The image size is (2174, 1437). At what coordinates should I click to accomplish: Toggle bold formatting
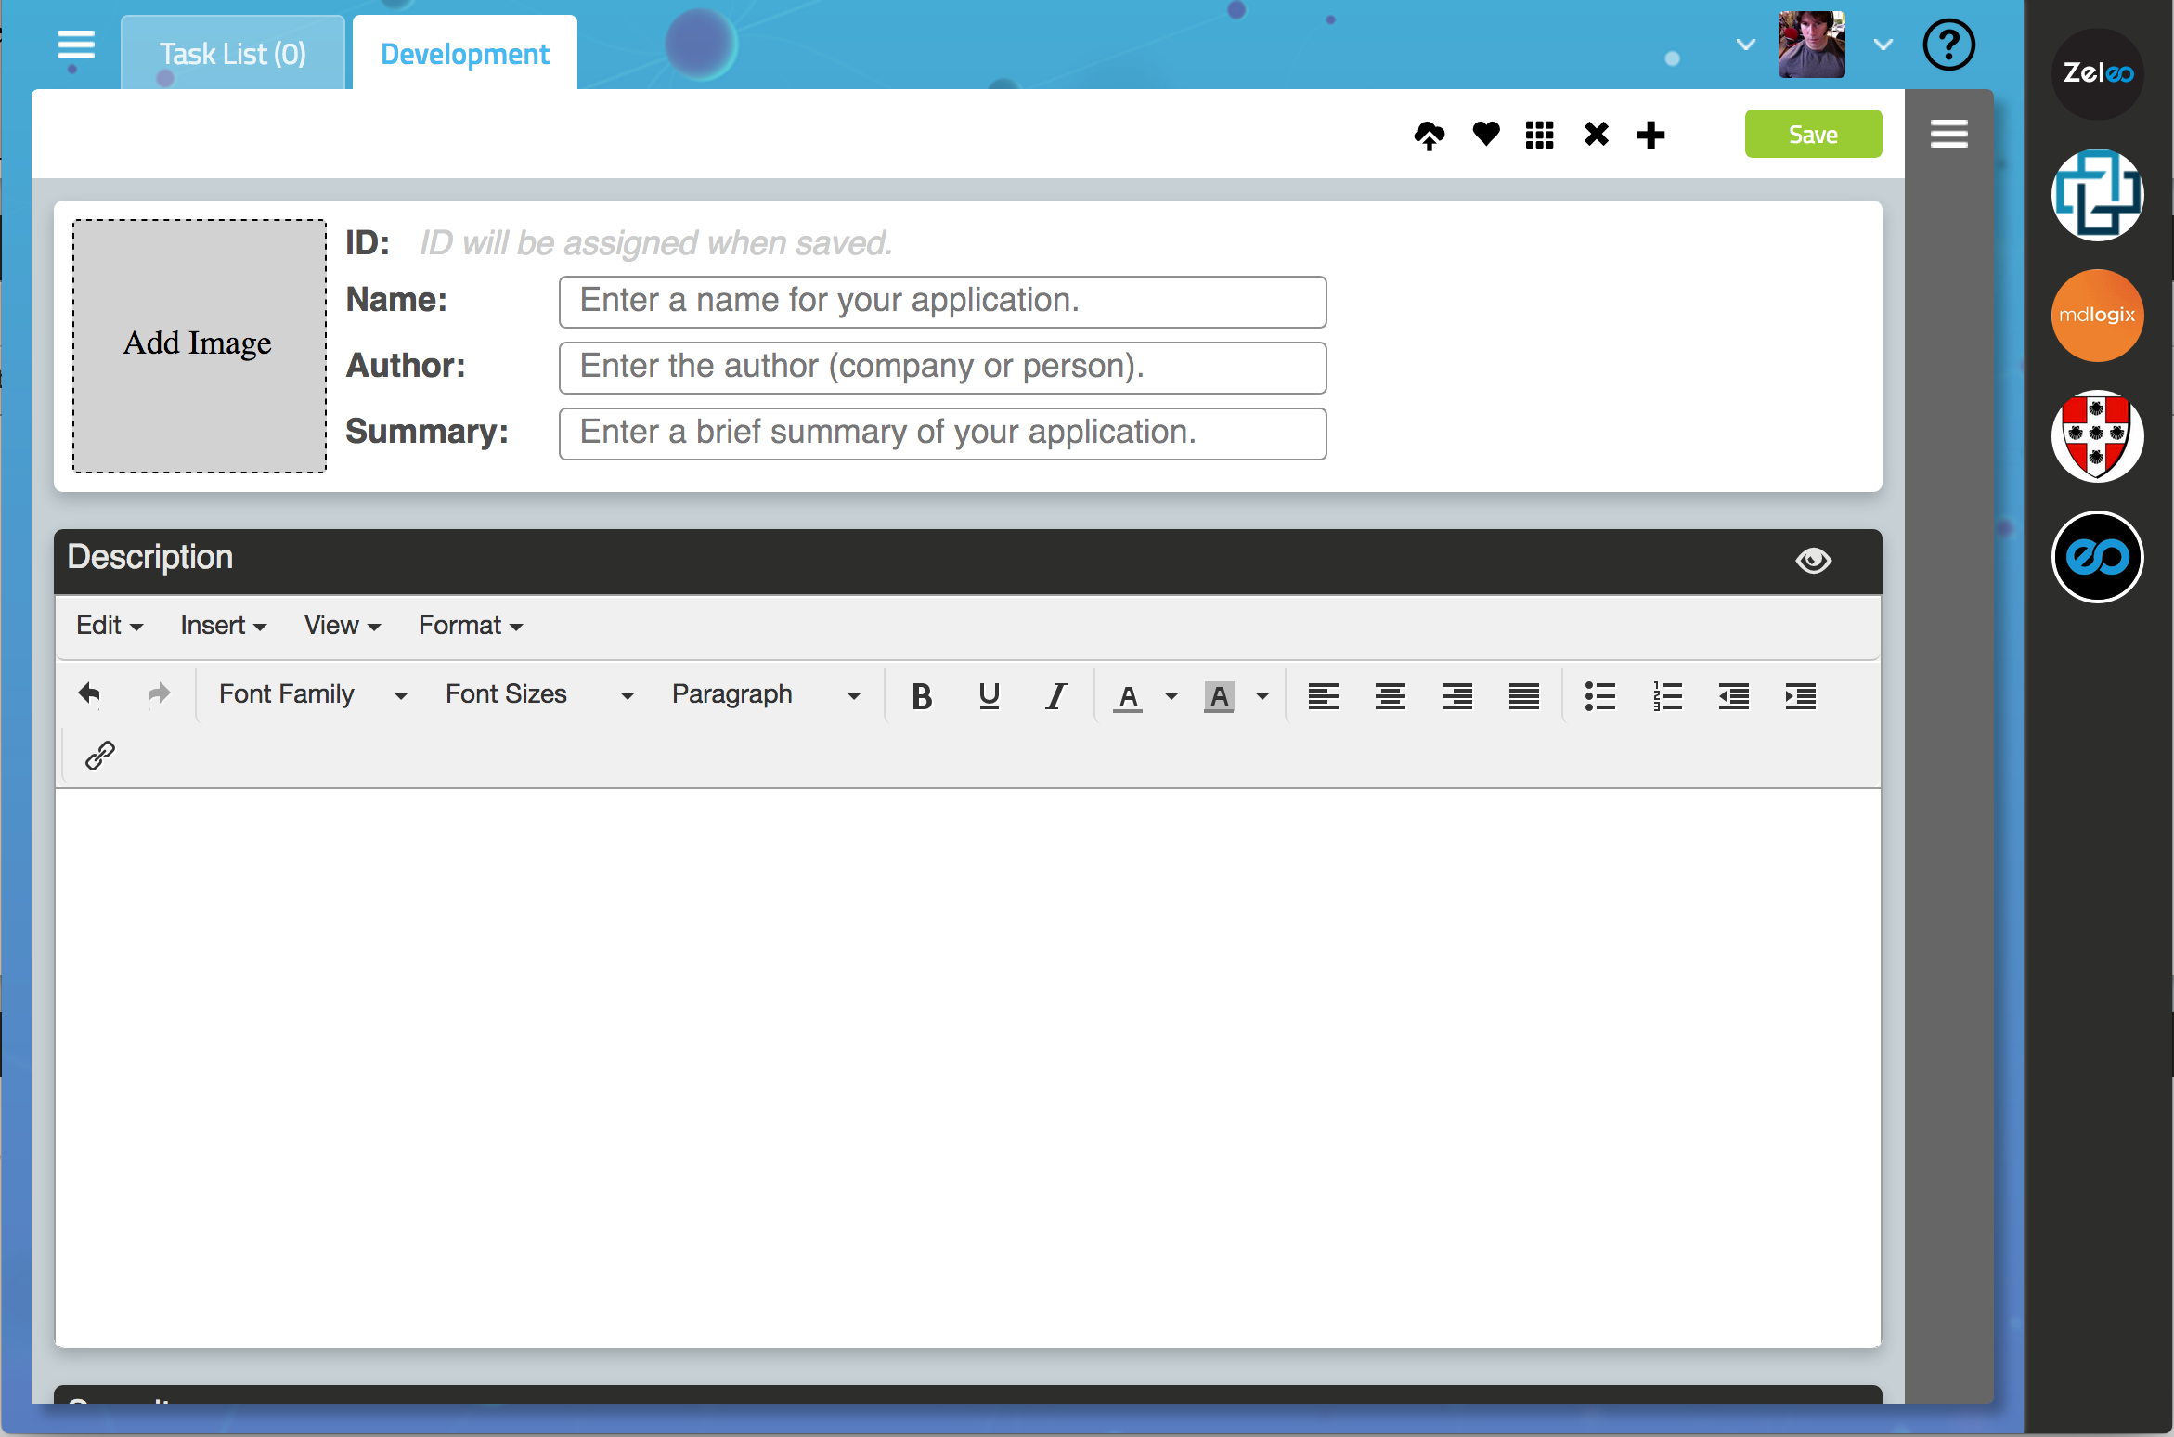pos(921,695)
